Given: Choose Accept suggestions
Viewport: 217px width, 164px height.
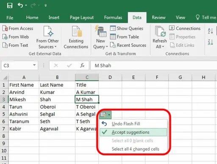Looking at the screenshot, I should coord(134,132).
